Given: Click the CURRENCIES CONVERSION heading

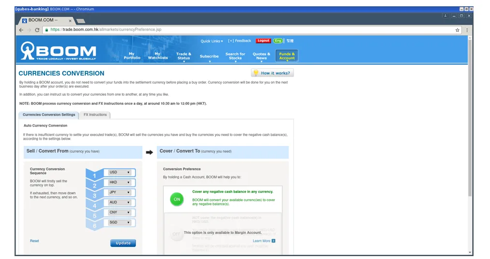Looking at the screenshot, I should (61, 73).
